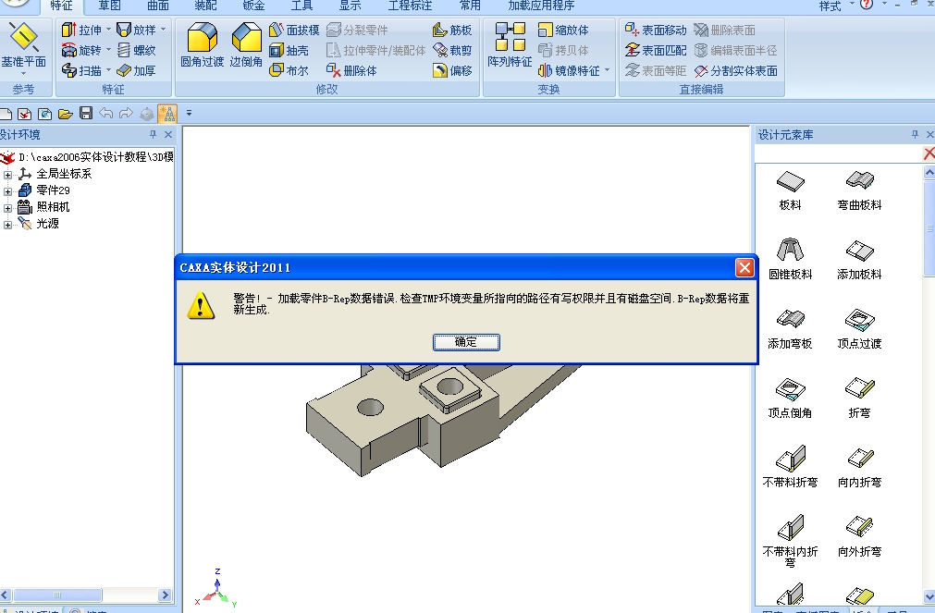Click the 抽壳 shell tool
The height and width of the screenshot is (613, 935).
(289, 50)
